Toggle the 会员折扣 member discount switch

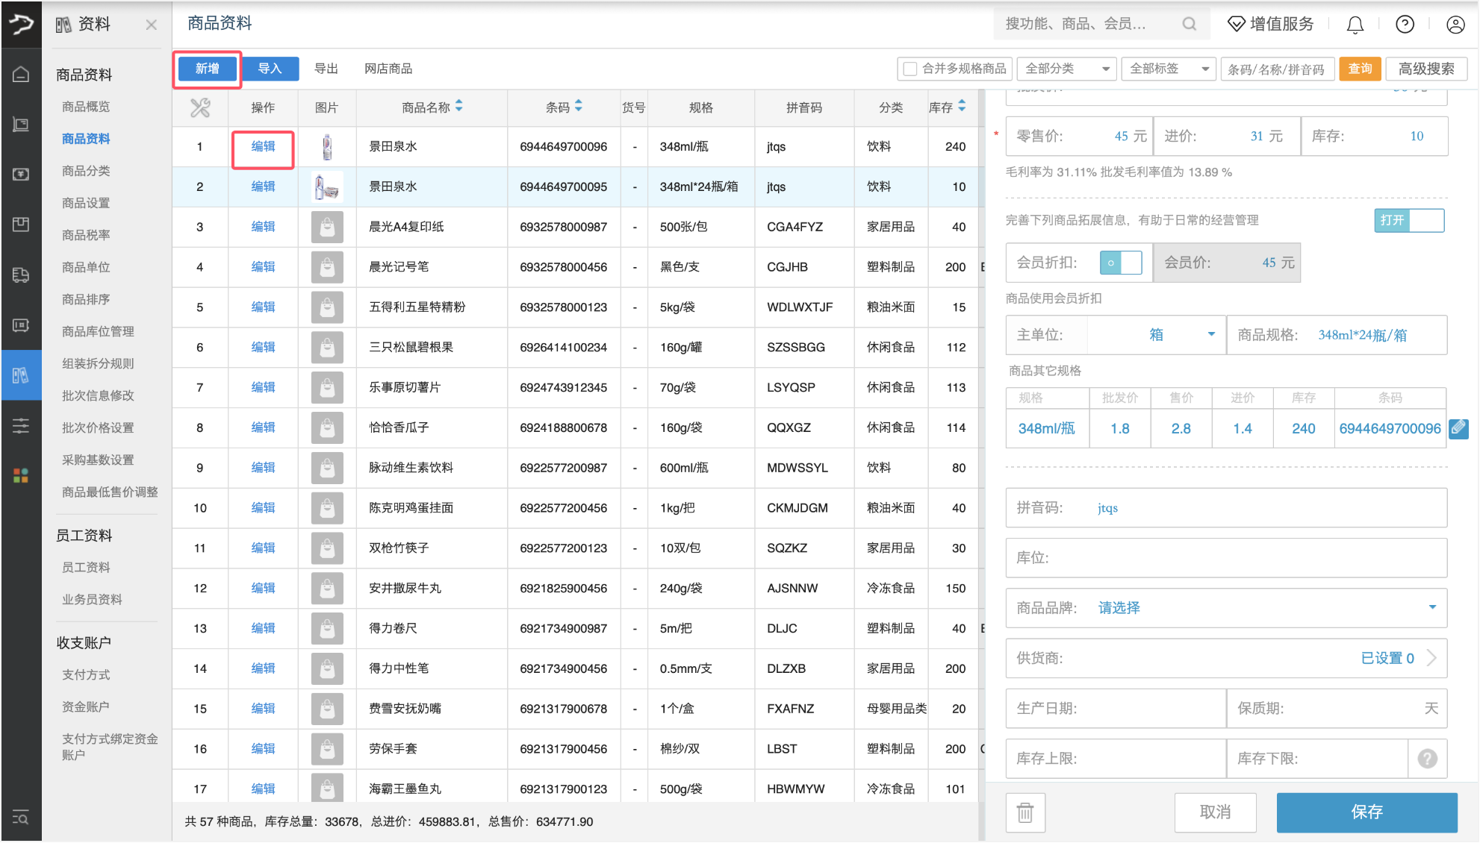pyautogui.click(x=1121, y=263)
